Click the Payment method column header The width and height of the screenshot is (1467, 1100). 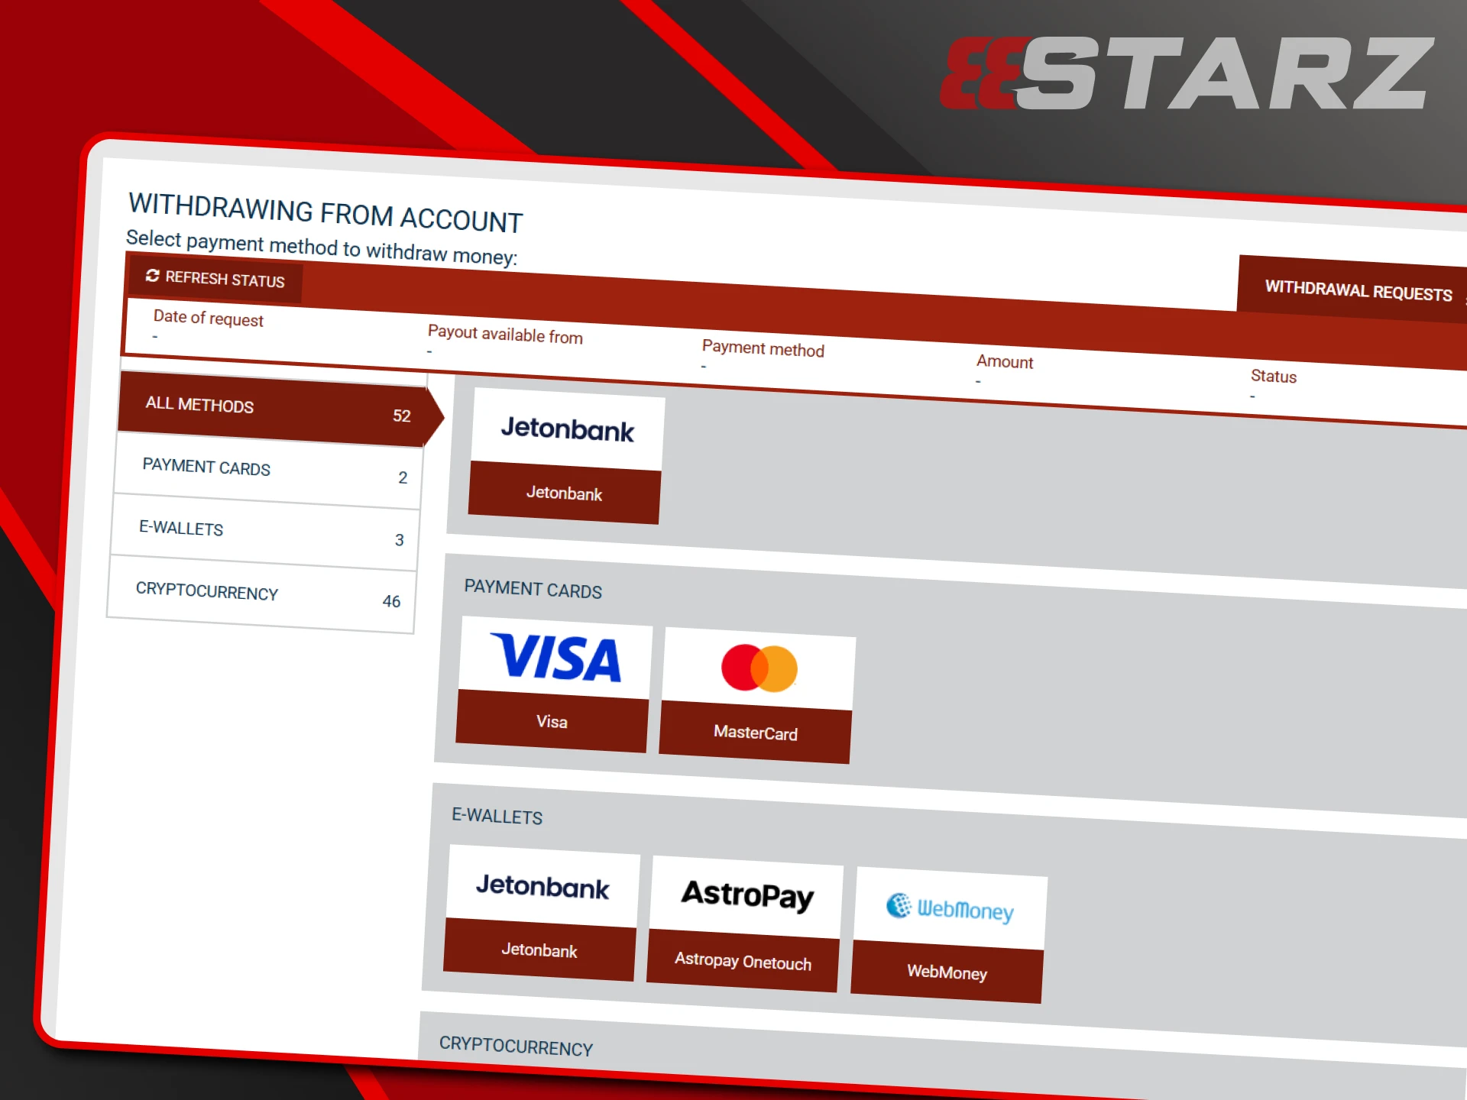[x=763, y=348]
